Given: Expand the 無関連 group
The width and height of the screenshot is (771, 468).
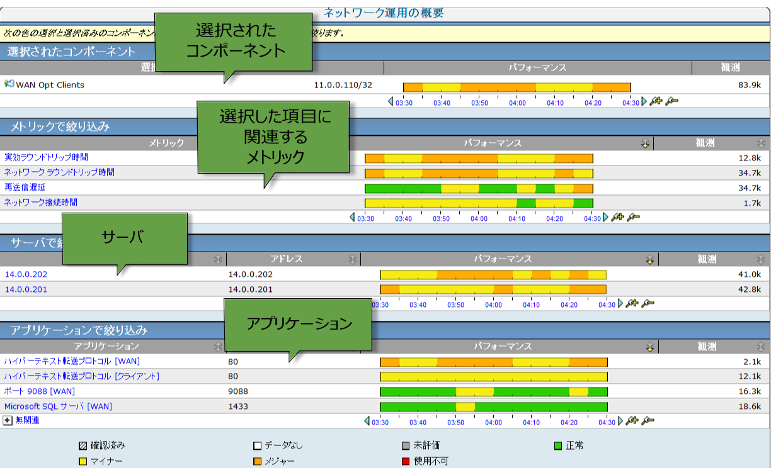Looking at the screenshot, I should tap(8, 420).
